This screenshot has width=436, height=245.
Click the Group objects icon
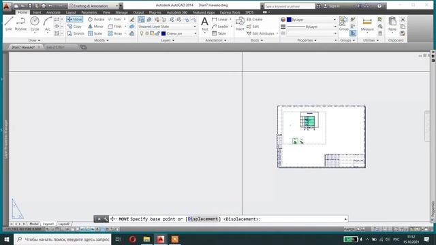click(x=343, y=24)
